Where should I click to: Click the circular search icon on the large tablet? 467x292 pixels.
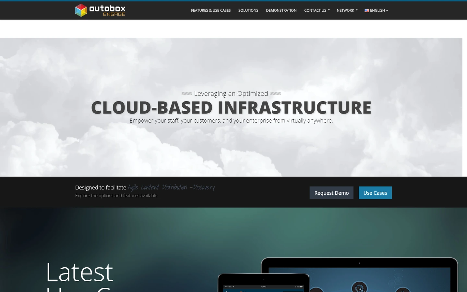pos(359,287)
